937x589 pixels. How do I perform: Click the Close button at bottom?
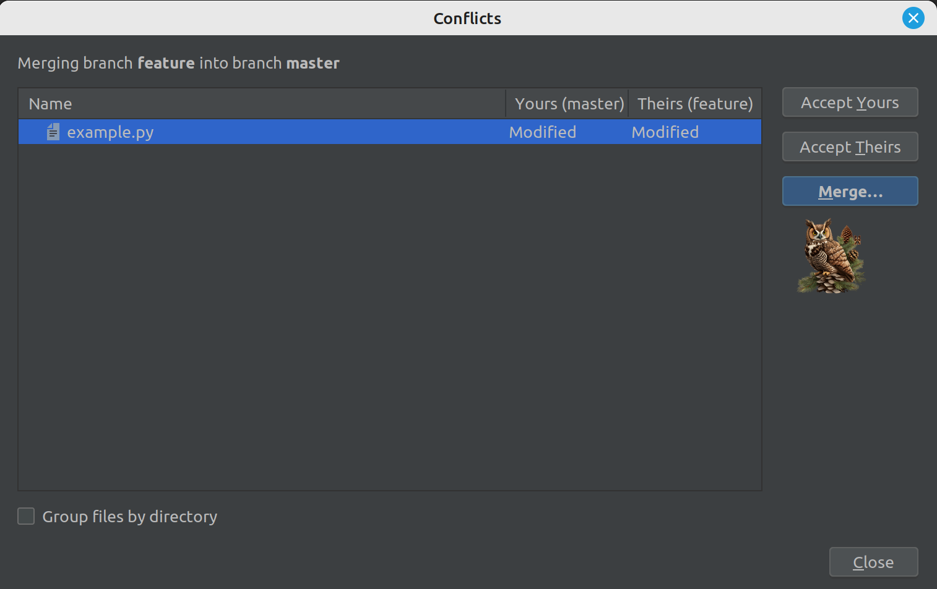[873, 562]
